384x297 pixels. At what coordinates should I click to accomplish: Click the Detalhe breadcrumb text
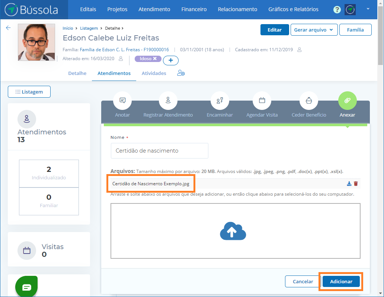click(x=113, y=28)
